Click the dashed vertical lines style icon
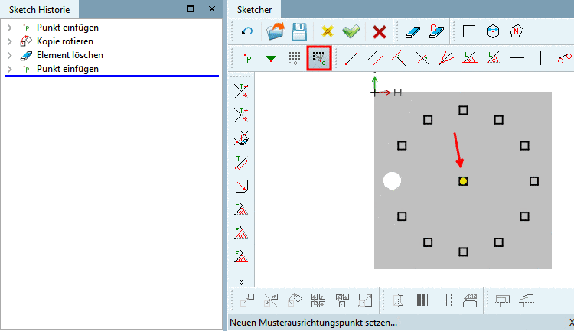The height and width of the screenshot is (331, 574). [x=447, y=300]
